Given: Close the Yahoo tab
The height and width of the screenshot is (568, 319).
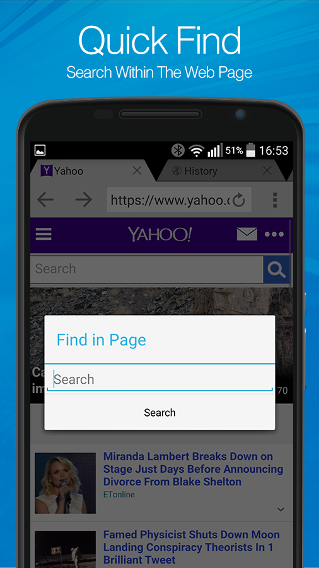Looking at the screenshot, I should point(137,170).
